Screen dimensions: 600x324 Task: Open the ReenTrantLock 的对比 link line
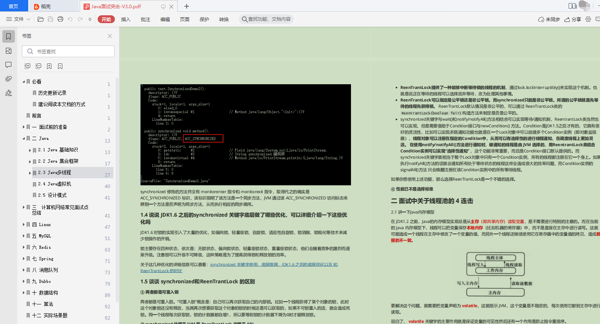pyautogui.click(x=161, y=271)
